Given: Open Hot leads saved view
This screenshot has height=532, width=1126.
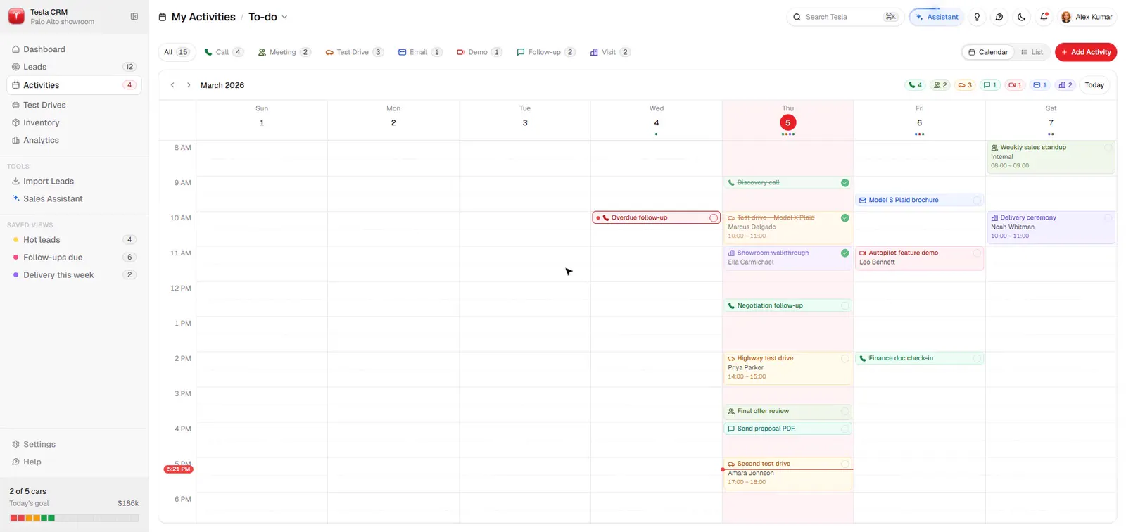Looking at the screenshot, I should tap(74, 240).
